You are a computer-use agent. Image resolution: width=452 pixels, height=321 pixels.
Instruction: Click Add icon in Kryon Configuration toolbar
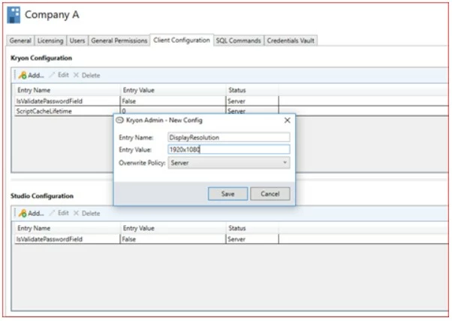coord(23,76)
